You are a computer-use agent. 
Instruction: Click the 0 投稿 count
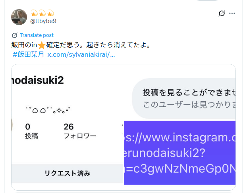(31, 131)
